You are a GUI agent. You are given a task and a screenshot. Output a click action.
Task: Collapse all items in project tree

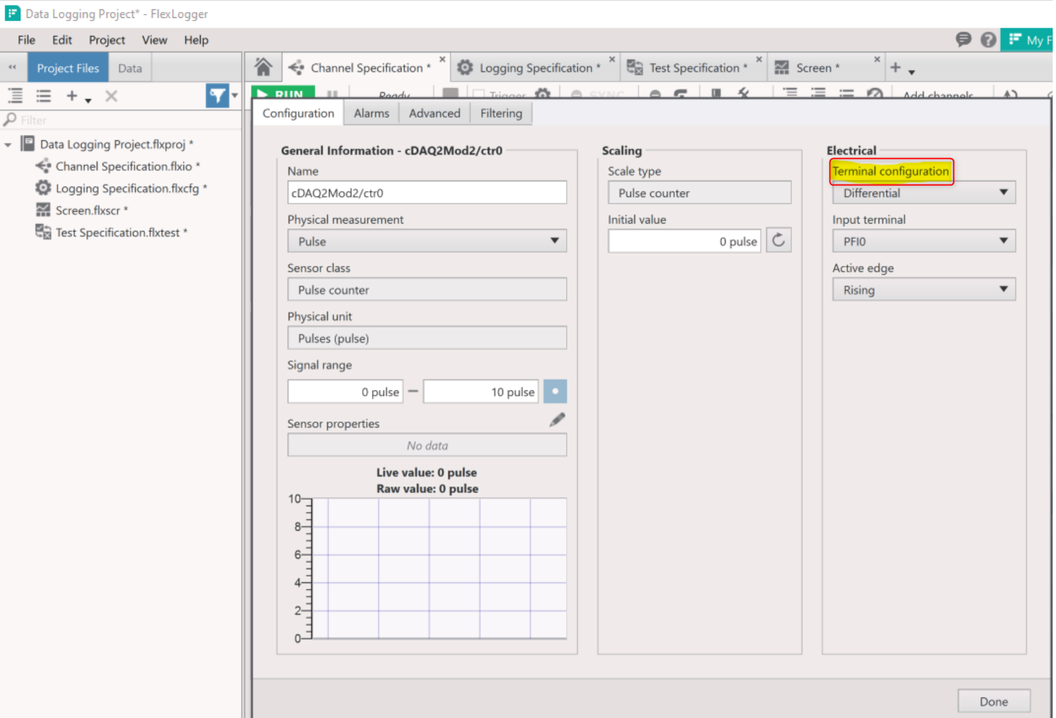click(x=44, y=96)
